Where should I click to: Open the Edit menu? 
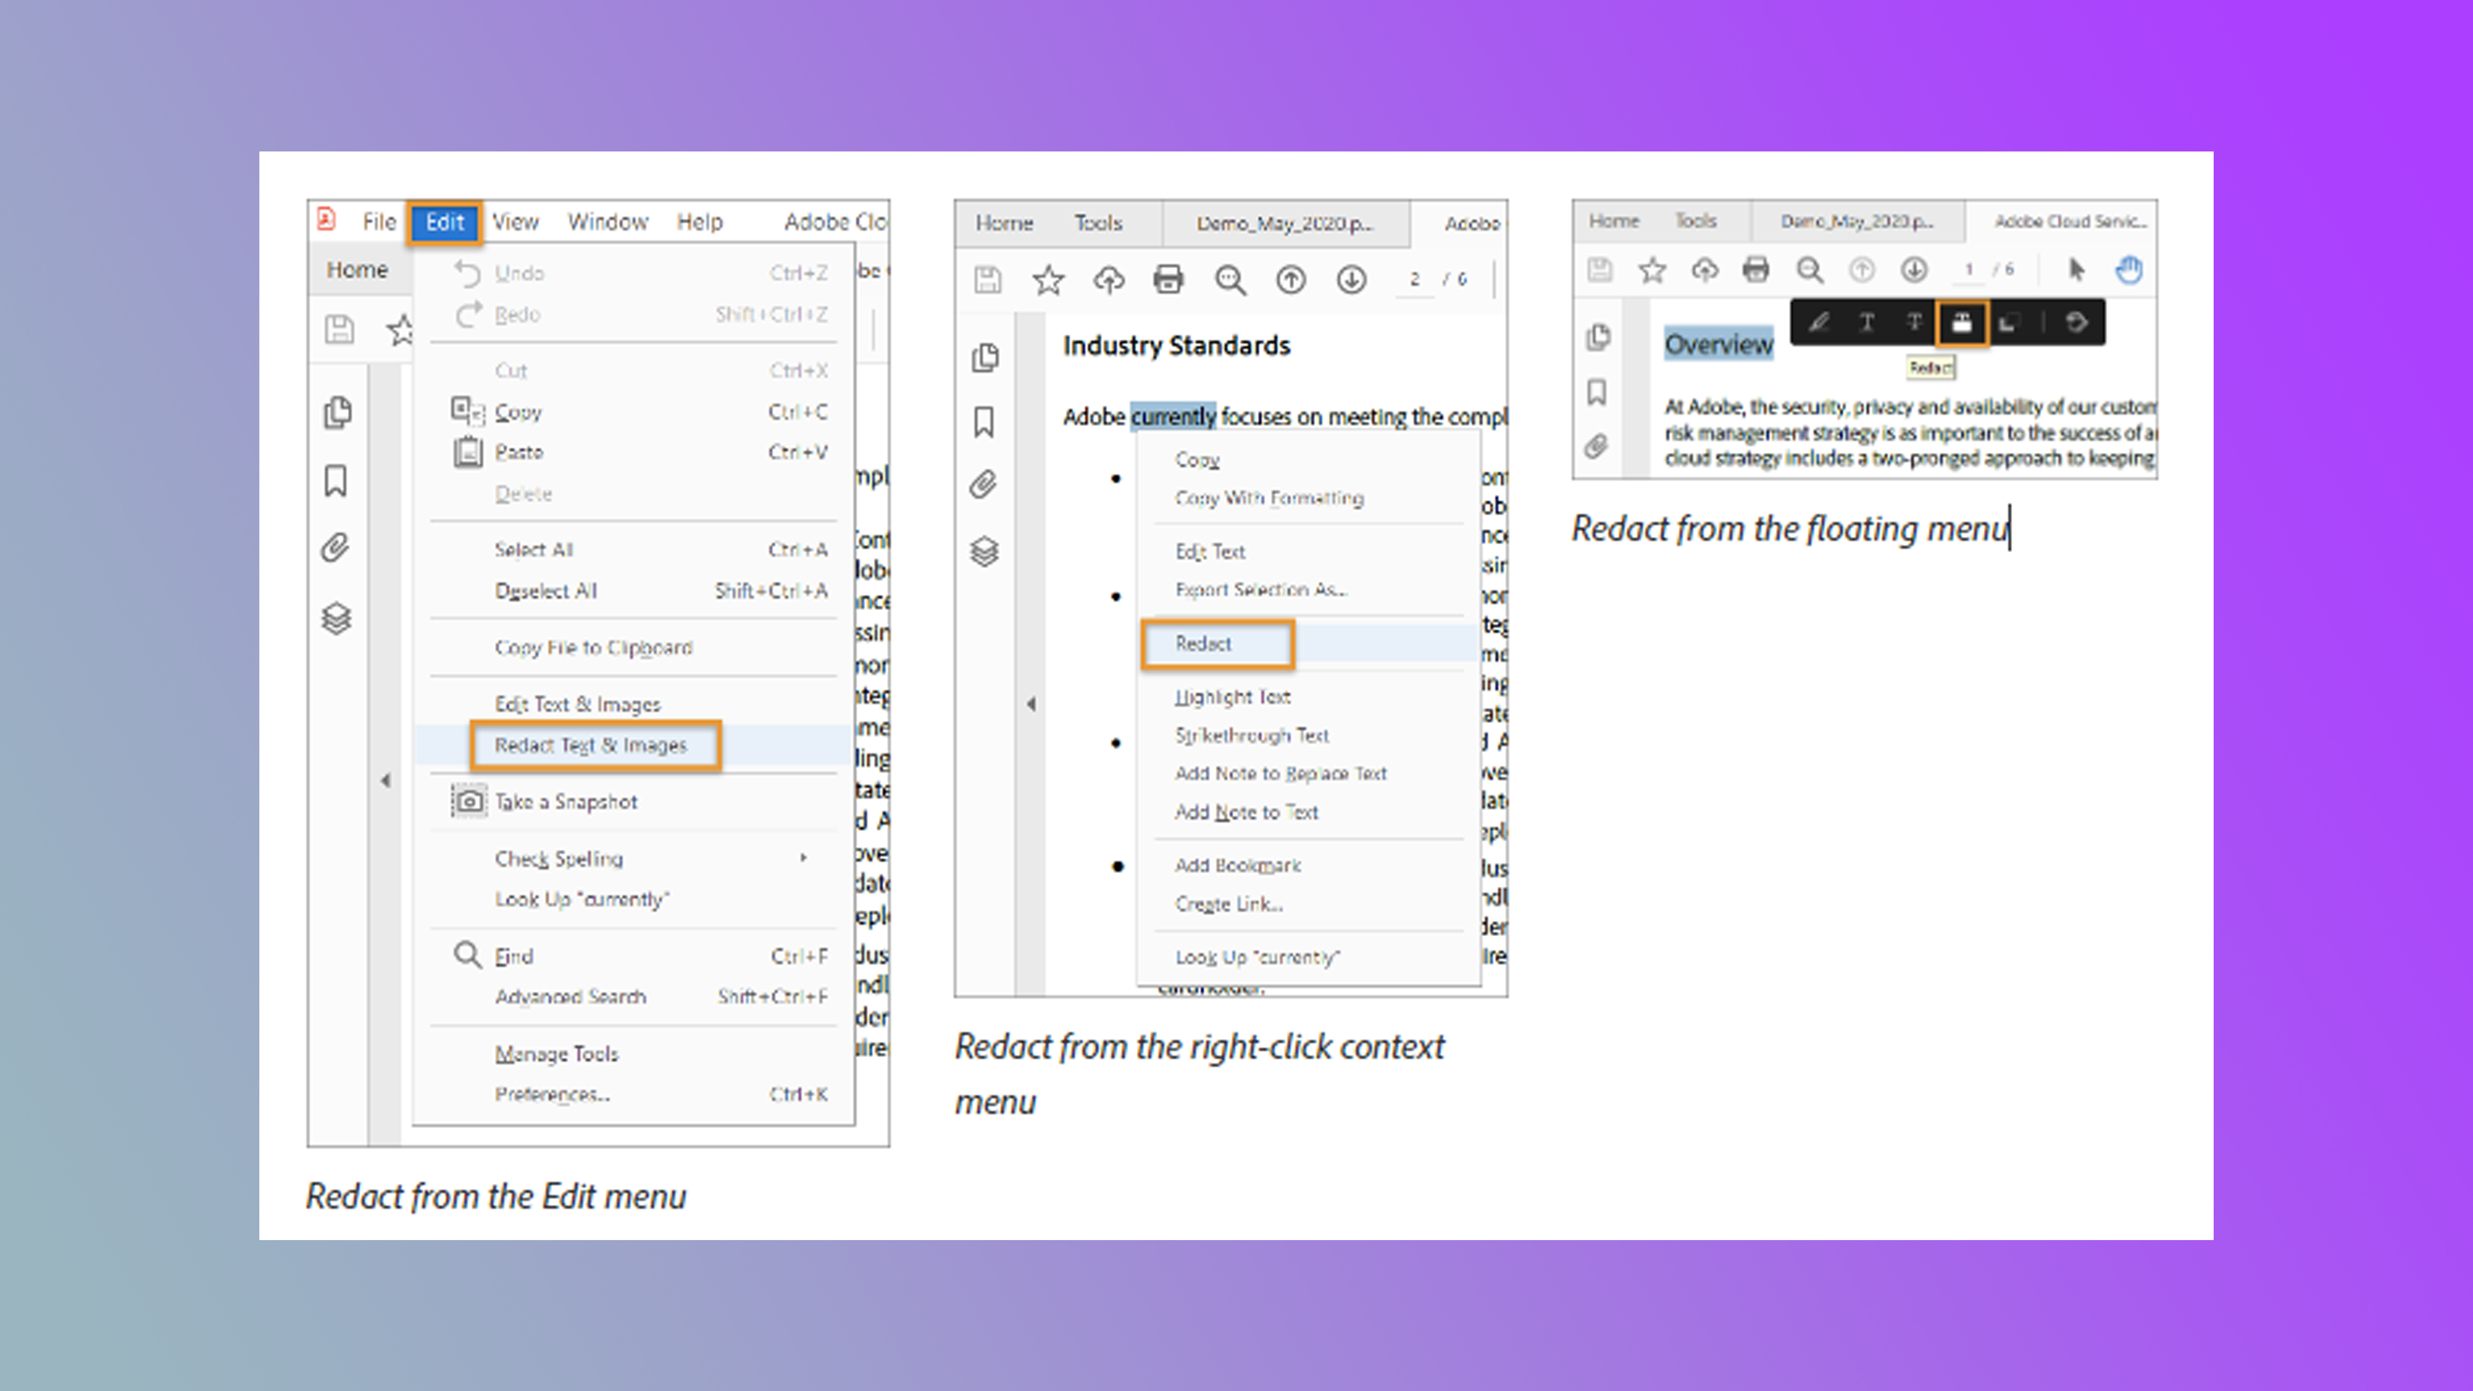point(443,222)
